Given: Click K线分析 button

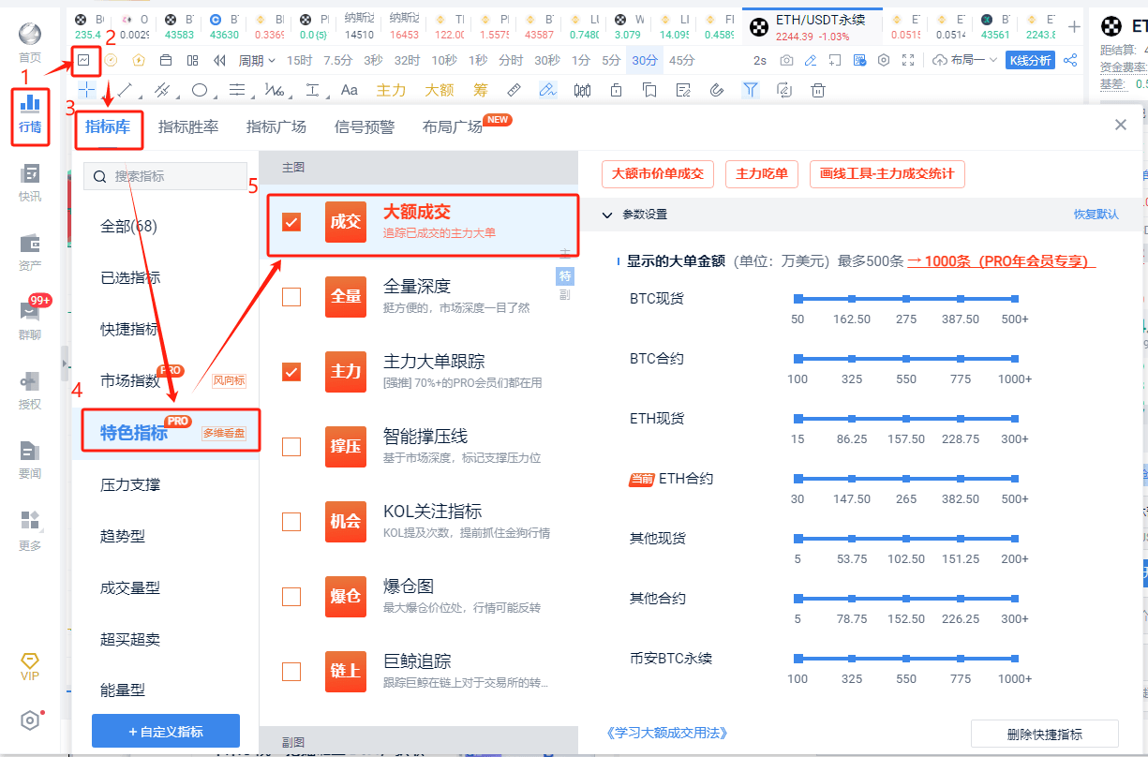Looking at the screenshot, I should coord(1030,60).
